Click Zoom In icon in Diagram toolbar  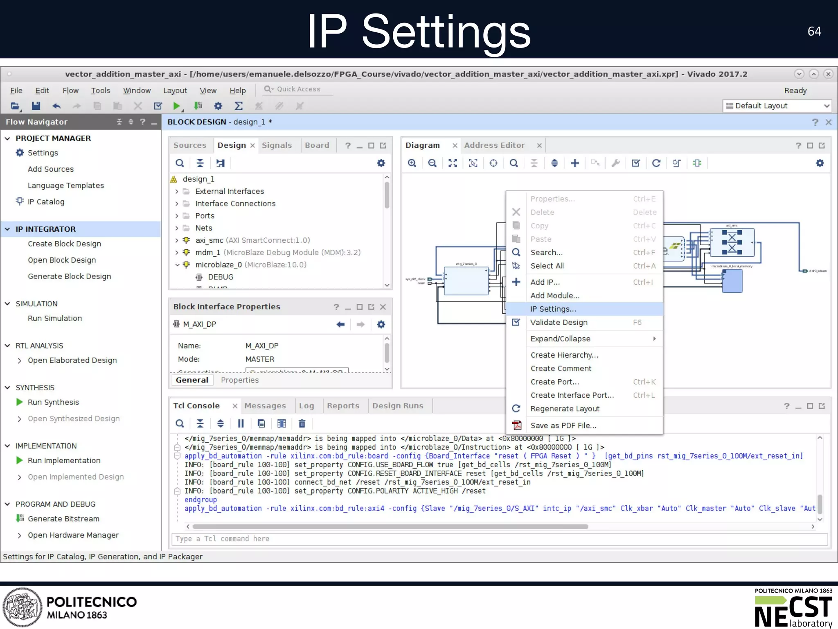tap(412, 163)
